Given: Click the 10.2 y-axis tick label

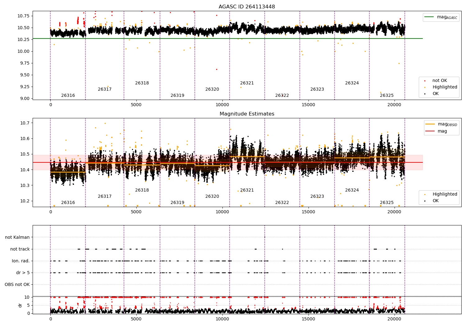Looking at the screenshot, I should pos(25,201).
